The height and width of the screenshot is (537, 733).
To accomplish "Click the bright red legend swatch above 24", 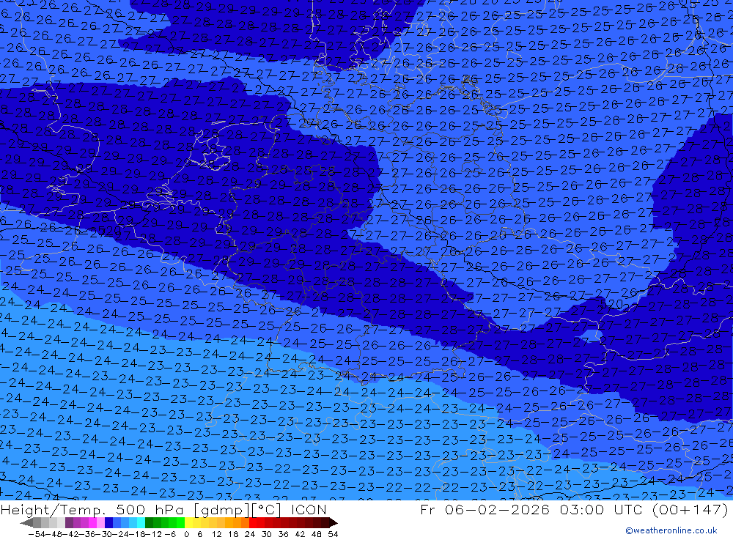I will 253,523.
